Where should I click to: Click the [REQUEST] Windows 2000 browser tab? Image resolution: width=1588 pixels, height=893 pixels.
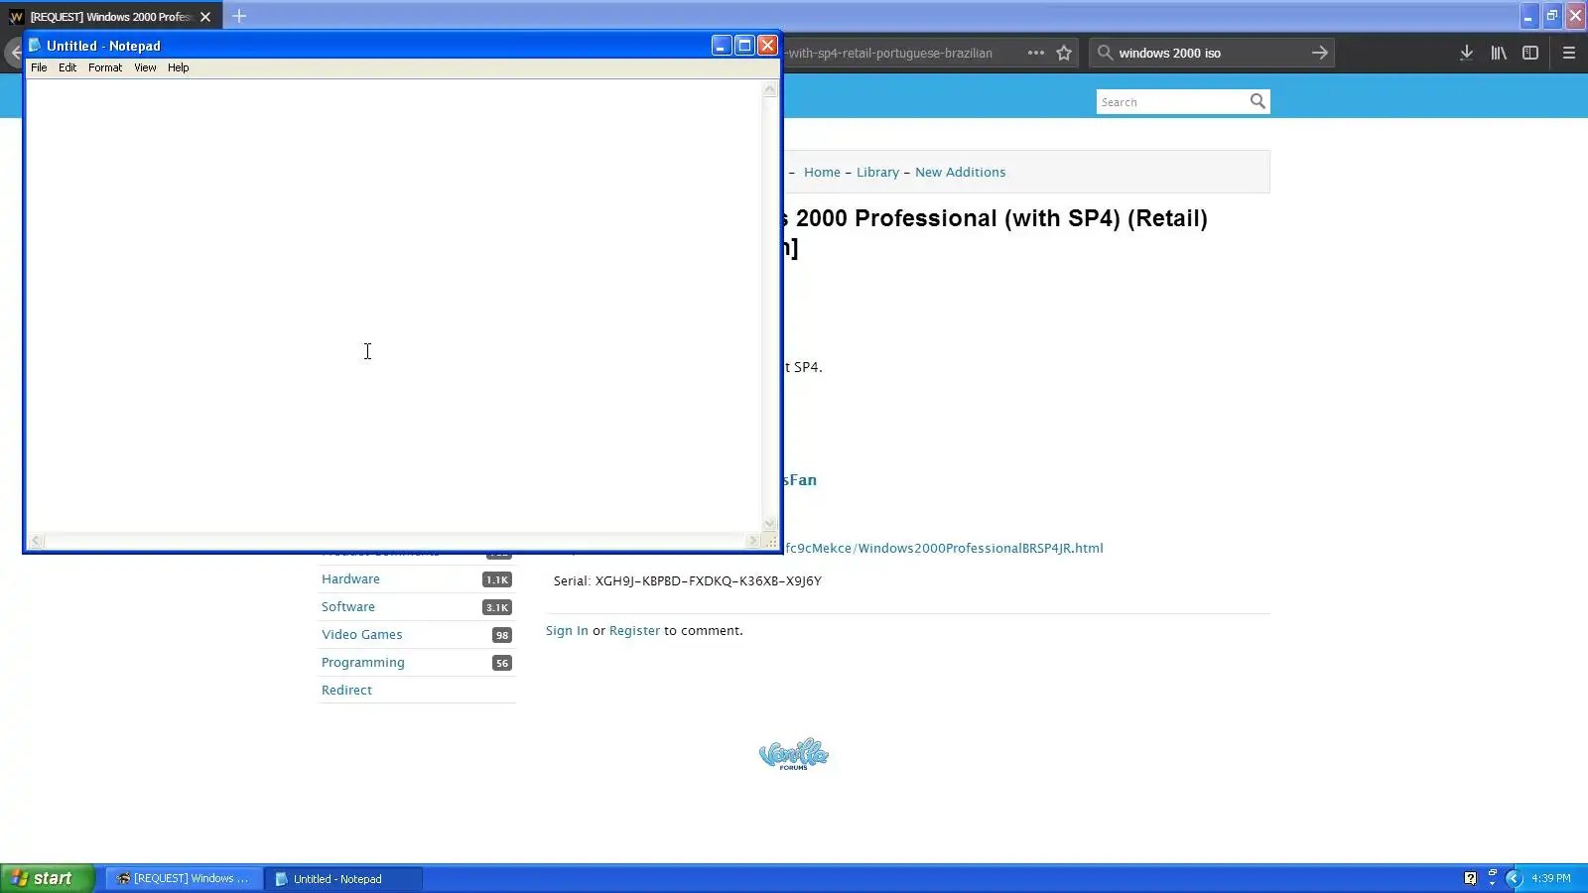111,17
